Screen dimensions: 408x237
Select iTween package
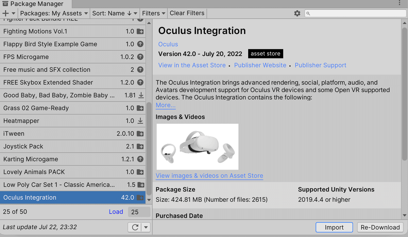click(x=73, y=134)
